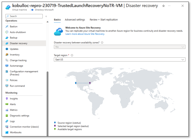Click the Disaster recovery sidebar icon
Screen dimensions: 192x140
7,43
